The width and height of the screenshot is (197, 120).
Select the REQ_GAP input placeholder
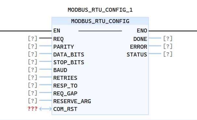33,93
